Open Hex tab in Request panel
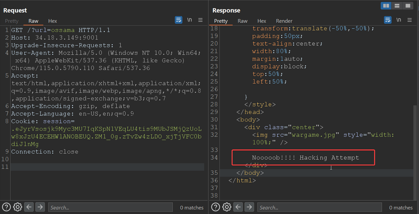Screen dimensions: 419x214 point(52,21)
